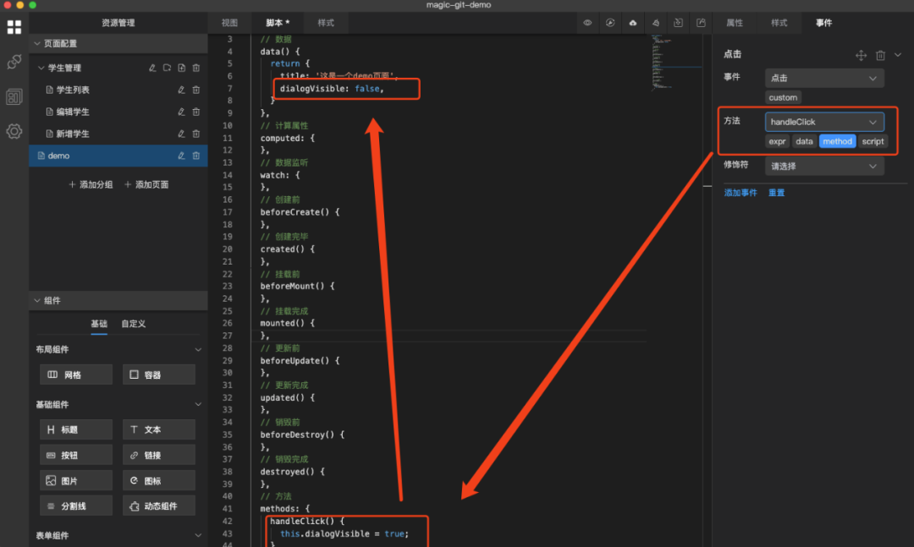Viewport: 914px width, 547px height.
Task: Click the move icon for 点击 event
Action: [x=861, y=55]
